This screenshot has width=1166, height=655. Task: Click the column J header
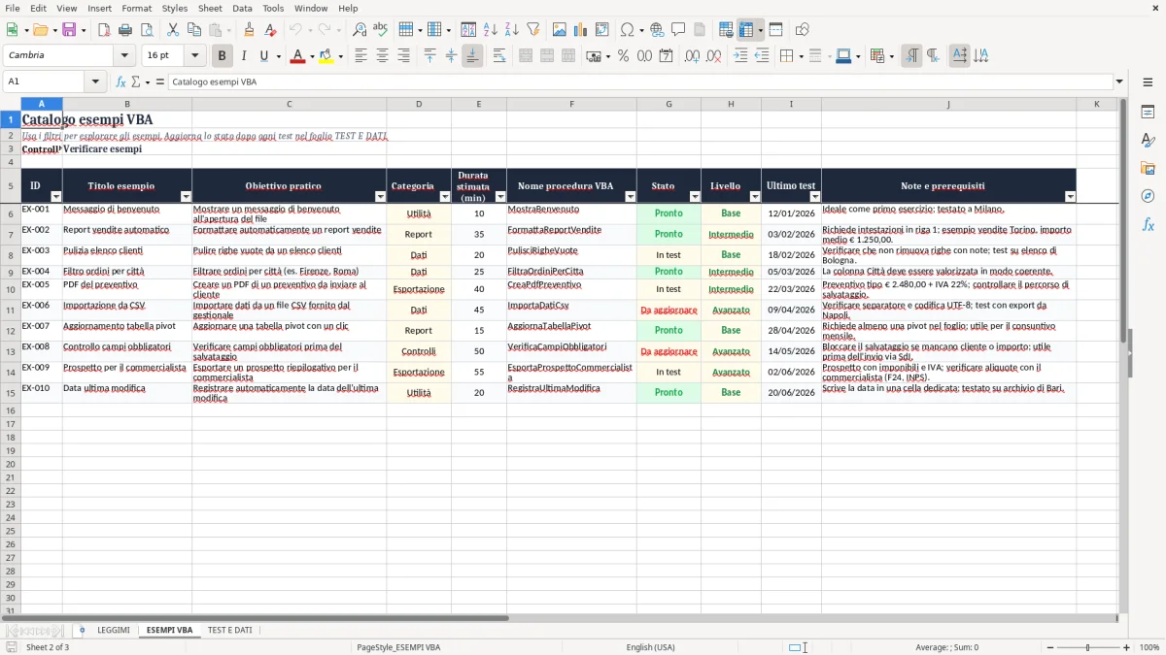[x=948, y=104]
